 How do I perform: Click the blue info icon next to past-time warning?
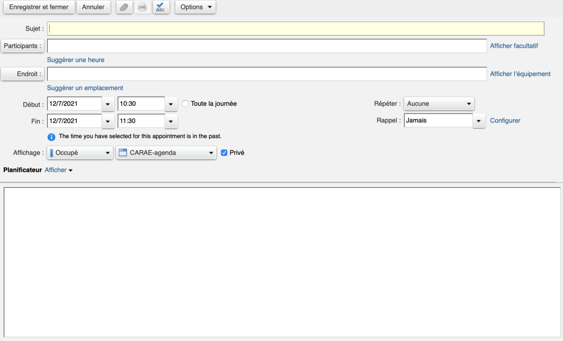pos(52,137)
